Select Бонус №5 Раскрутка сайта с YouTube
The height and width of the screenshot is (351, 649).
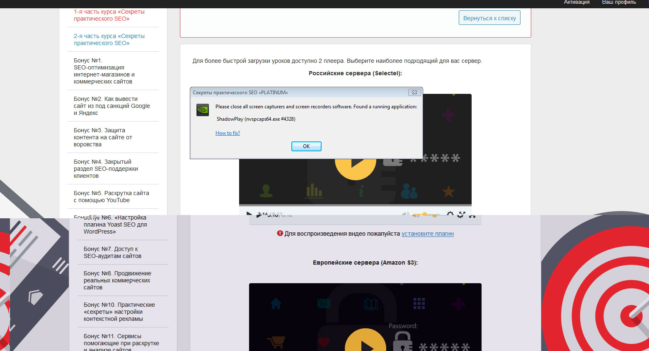pos(111,197)
